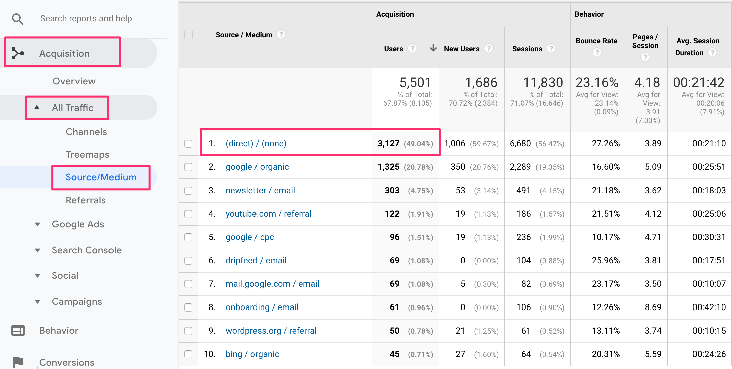Click the Behavior section window icon
Screen dimensions: 732x369
coord(18,330)
